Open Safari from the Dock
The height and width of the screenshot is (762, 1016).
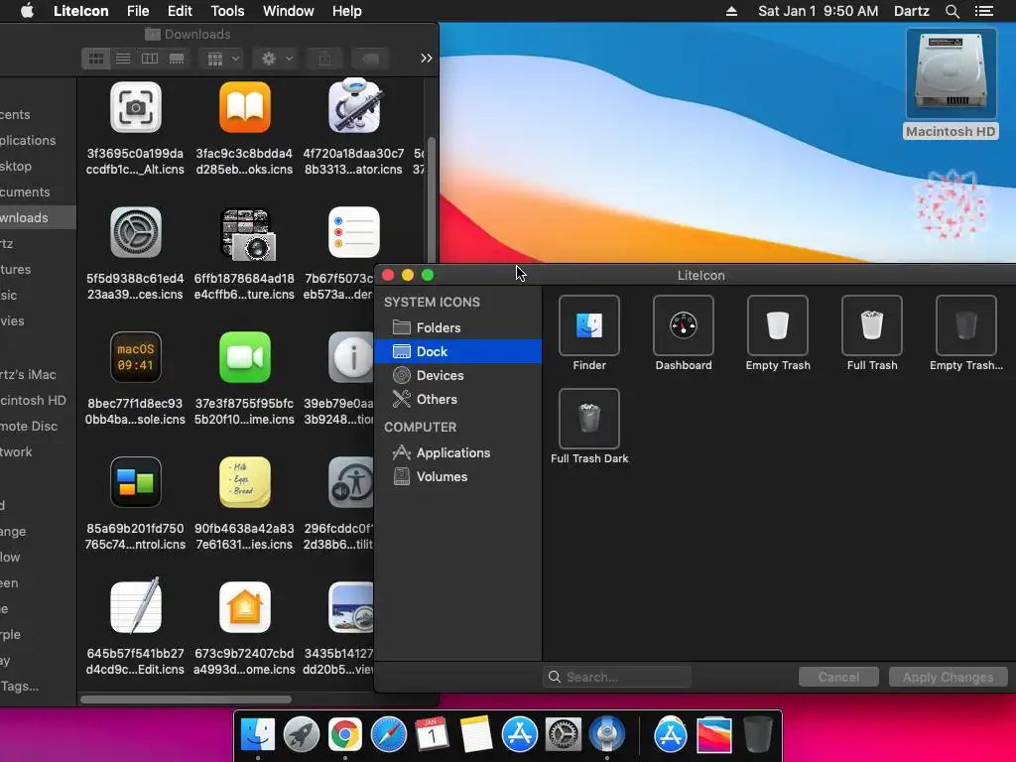[388, 735]
